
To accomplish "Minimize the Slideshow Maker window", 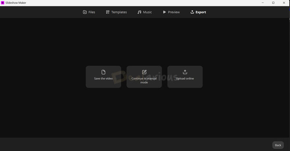I will click(263, 3).
